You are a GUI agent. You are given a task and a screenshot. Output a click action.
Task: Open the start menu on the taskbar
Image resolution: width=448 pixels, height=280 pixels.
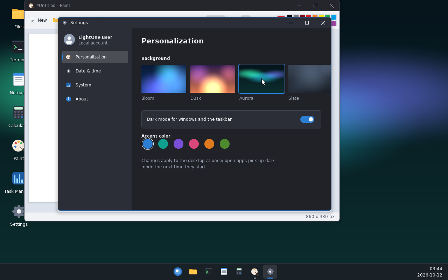pos(178,272)
